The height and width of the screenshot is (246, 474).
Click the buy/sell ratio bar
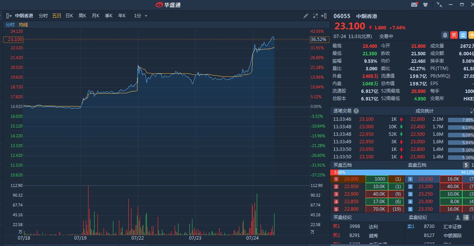click(x=402, y=172)
